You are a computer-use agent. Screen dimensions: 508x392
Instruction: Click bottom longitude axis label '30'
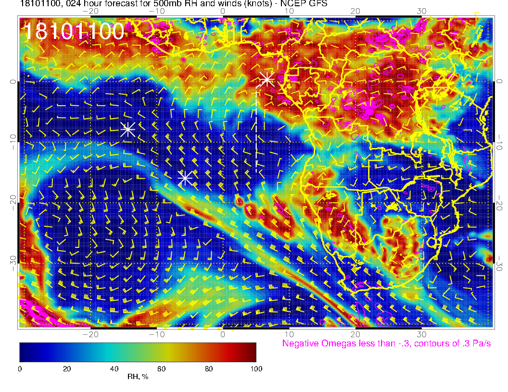coord(421,334)
